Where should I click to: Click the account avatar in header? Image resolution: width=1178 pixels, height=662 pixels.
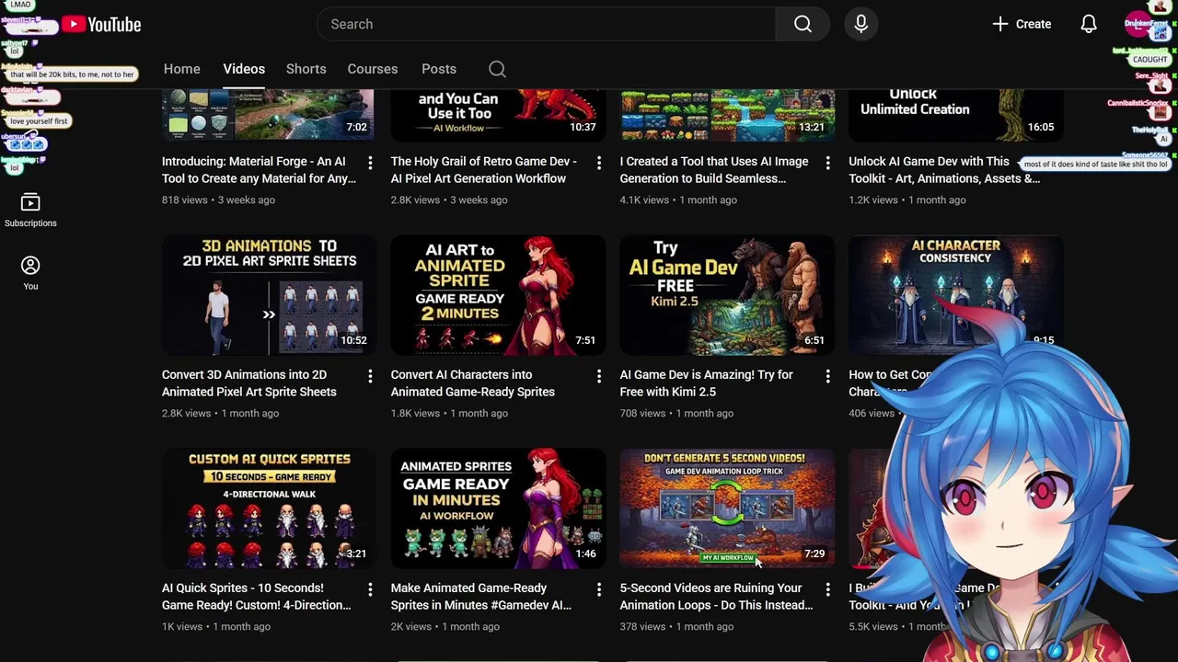tap(1139, 24)
